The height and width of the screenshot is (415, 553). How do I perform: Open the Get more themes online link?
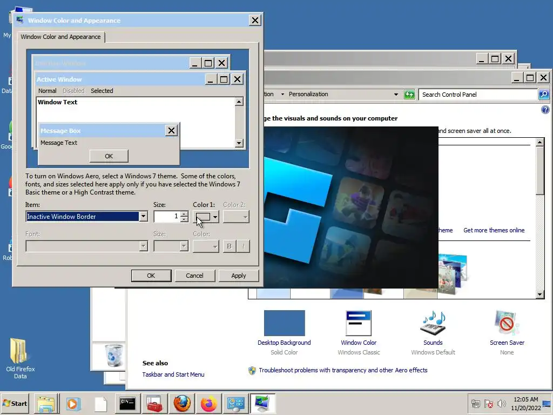494,230
